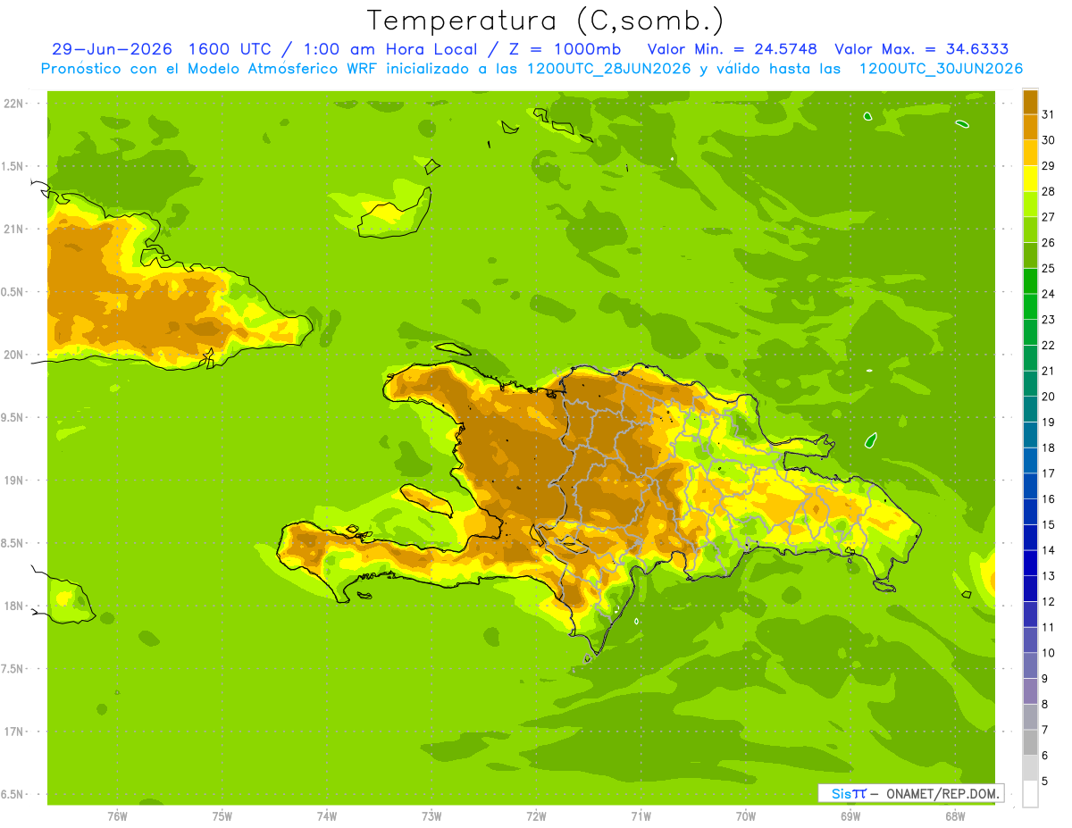Click the "9.5N" latitude axis label
This screenshot has width=1072, height=828.
(x=13, y=417)
